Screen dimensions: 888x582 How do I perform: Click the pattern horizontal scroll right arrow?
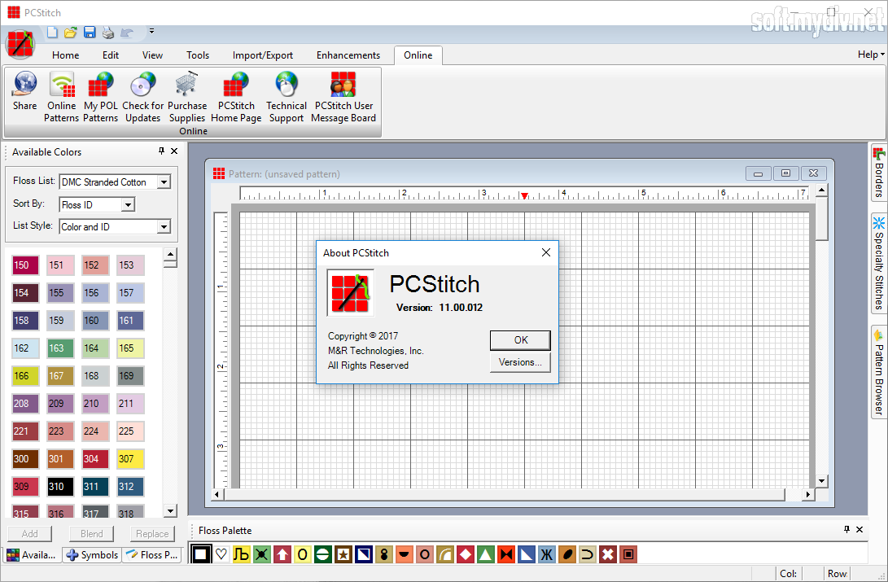(x=808, y=494)
